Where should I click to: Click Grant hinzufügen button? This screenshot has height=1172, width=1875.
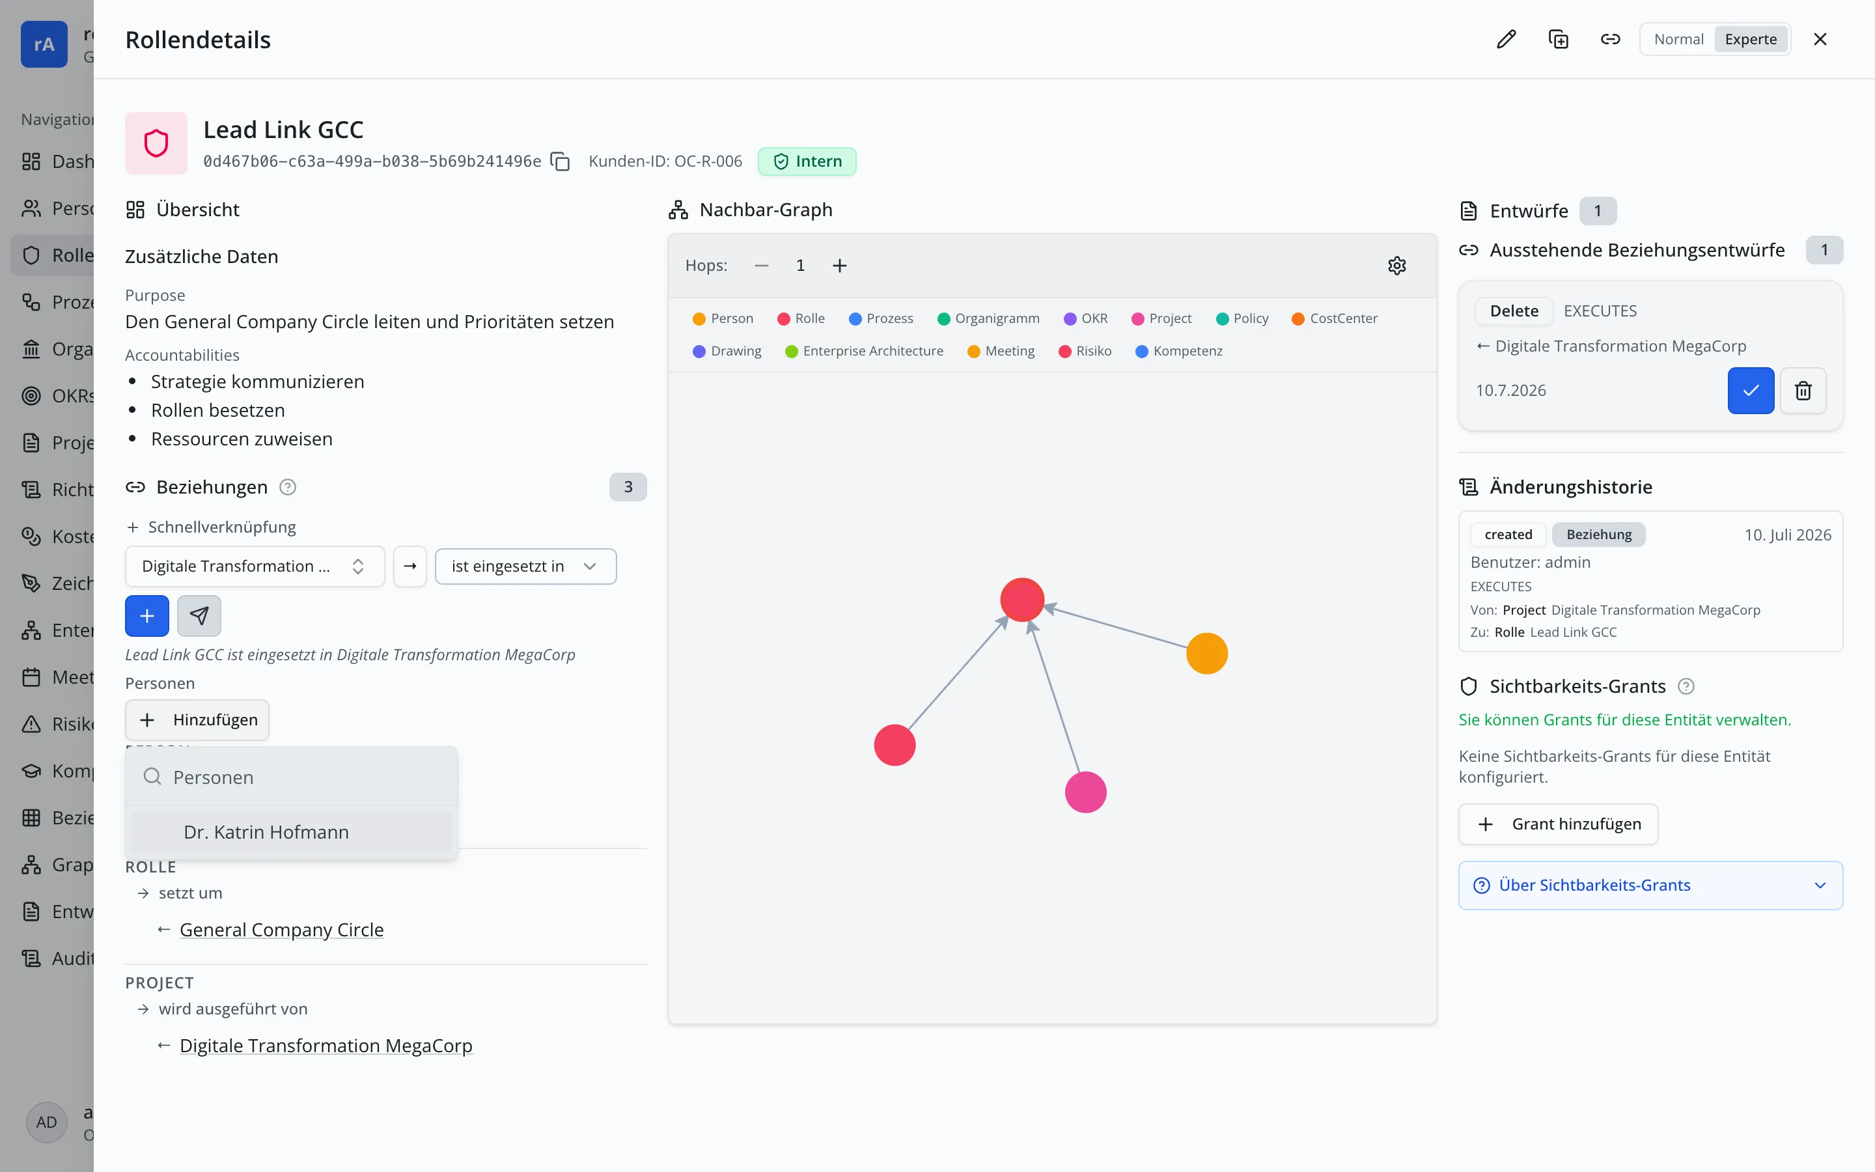(1558, 824)
